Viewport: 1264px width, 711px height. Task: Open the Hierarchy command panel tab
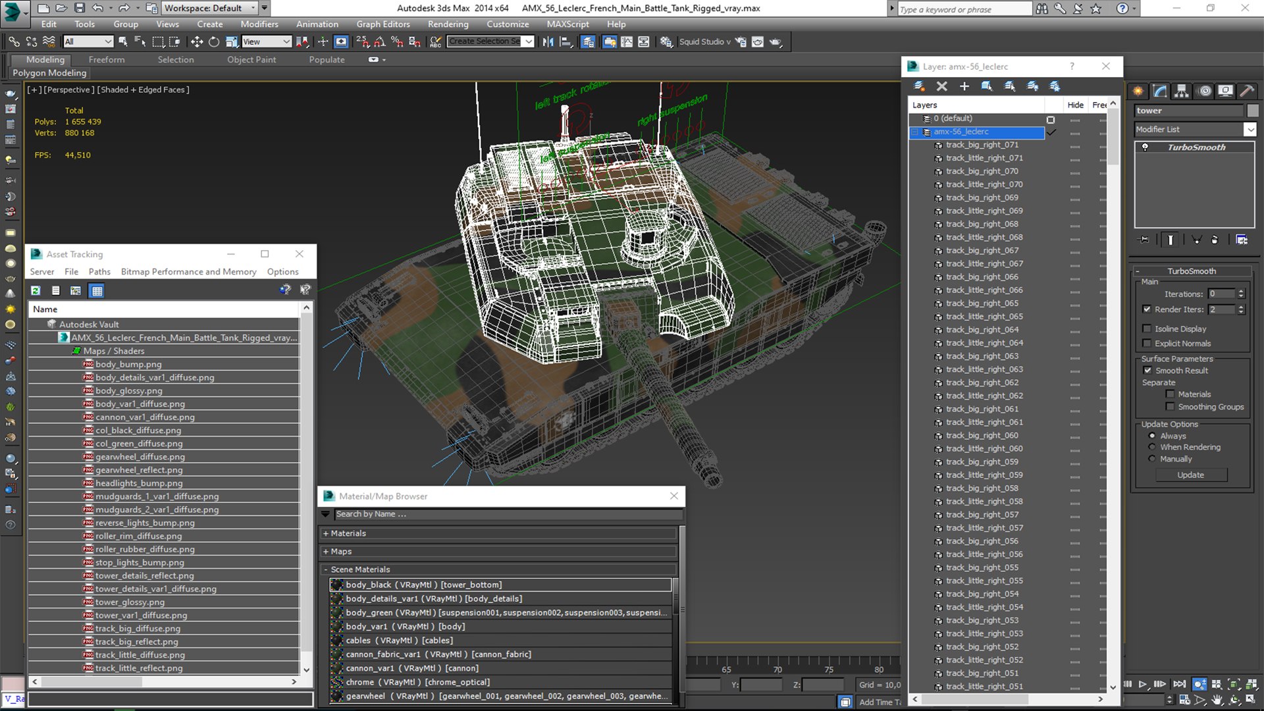coord(1182,91)
